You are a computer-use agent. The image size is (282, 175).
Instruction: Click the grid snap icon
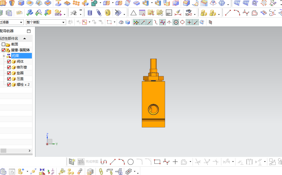[x=210, y=22]
